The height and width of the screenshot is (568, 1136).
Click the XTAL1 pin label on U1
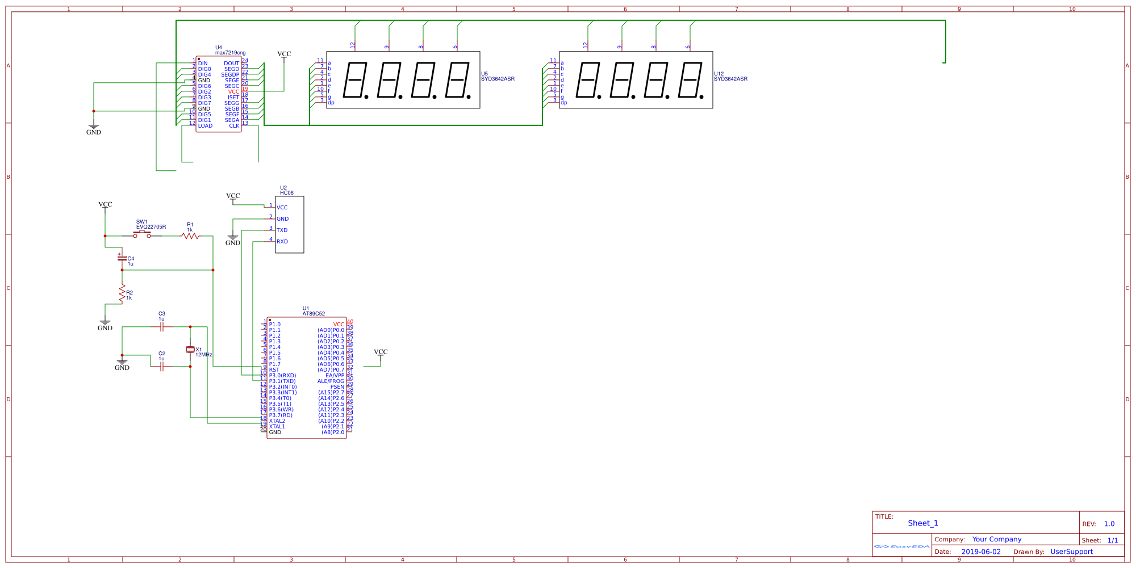pyautogui.click(x=277, y=427)
